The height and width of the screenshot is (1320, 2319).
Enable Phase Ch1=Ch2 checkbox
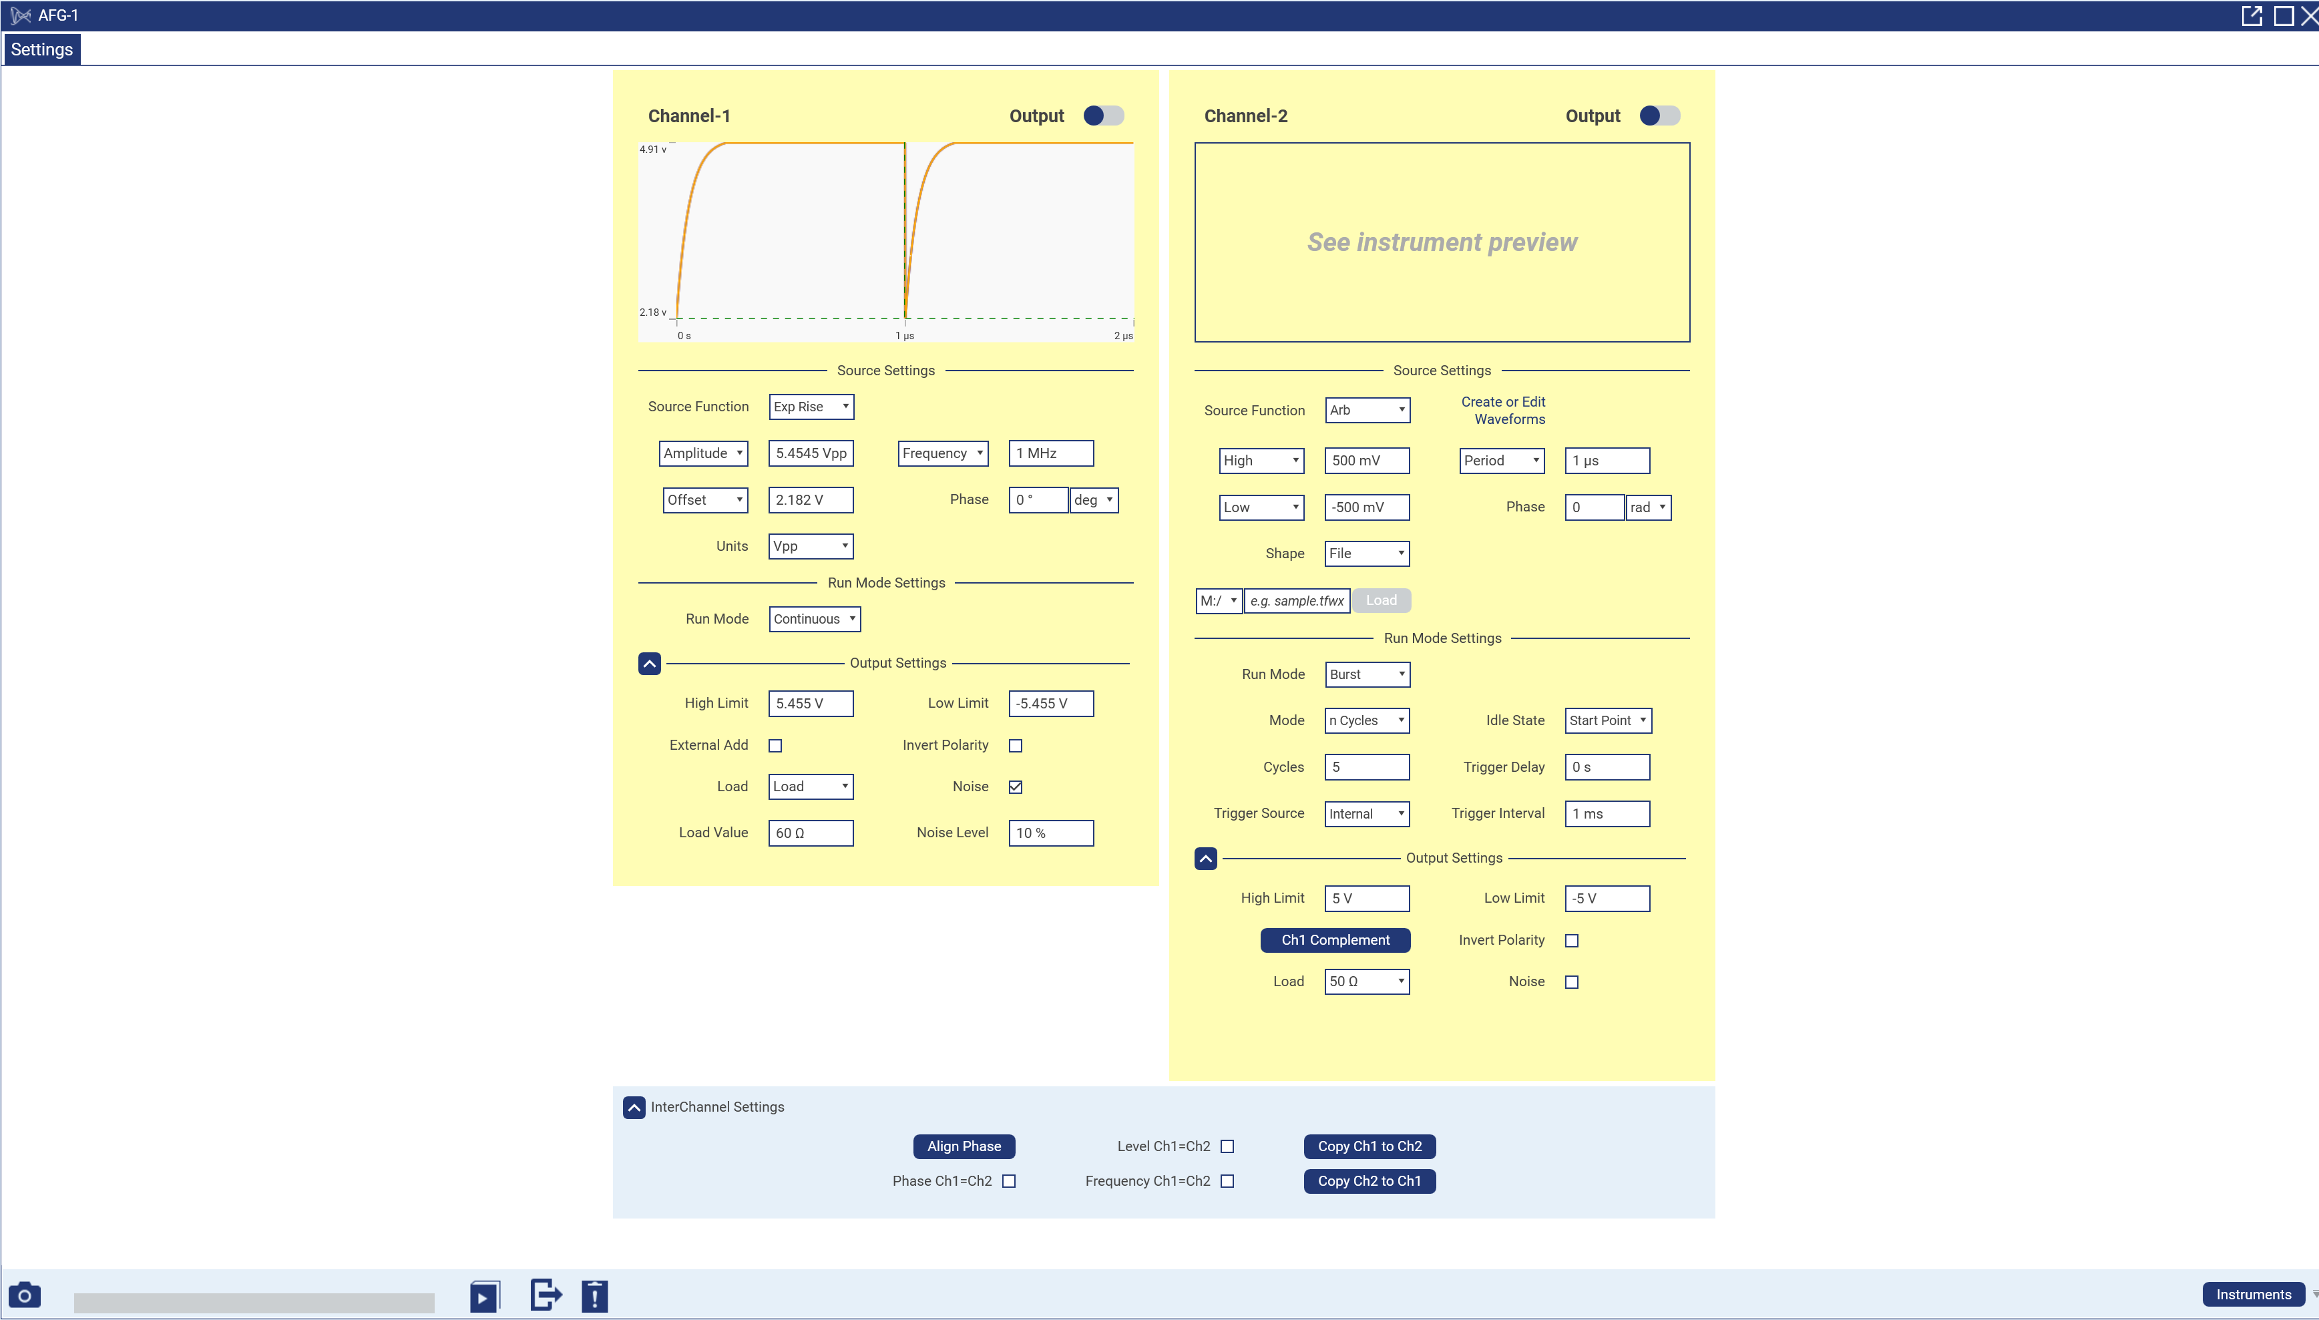coord(1008,1181)
